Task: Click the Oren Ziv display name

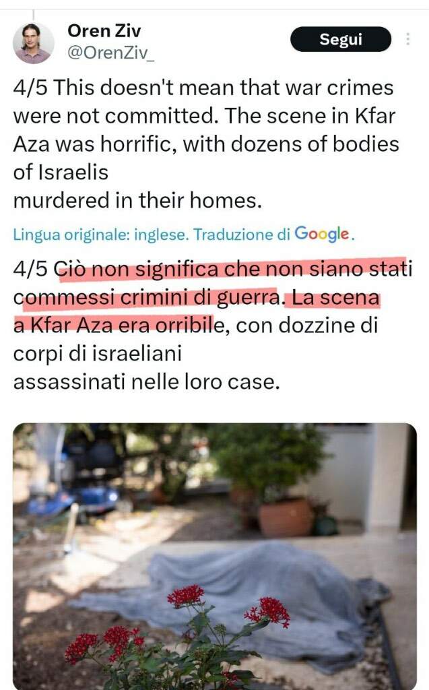Action: (x=104, y=31)
